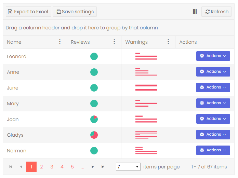Go to the previous page
The image size is (238, 178).
(21, 167)
